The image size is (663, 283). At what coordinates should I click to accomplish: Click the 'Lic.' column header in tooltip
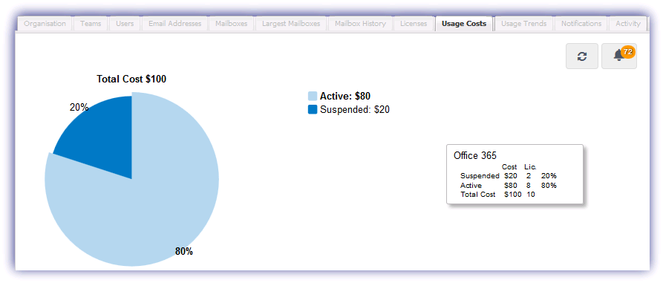(530, 167)
